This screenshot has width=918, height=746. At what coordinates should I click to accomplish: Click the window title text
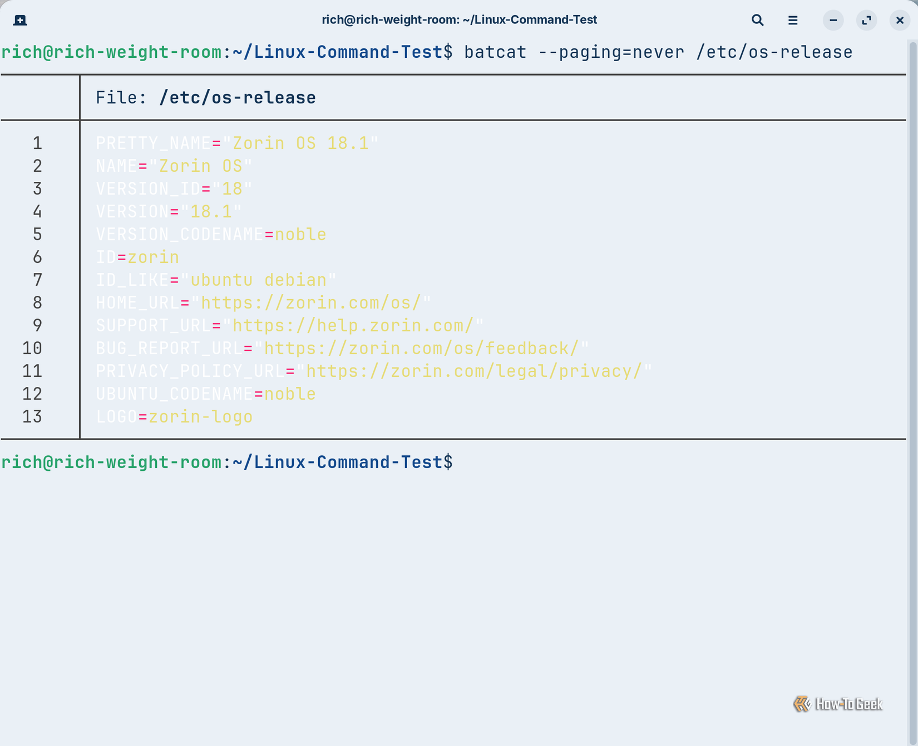(459, 20)
